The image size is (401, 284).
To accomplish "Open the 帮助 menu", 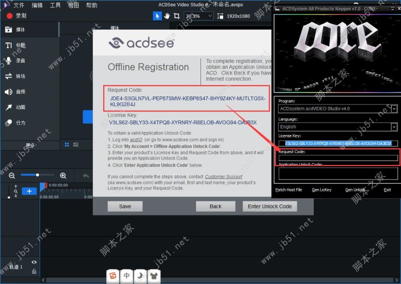I will (92, 5).
